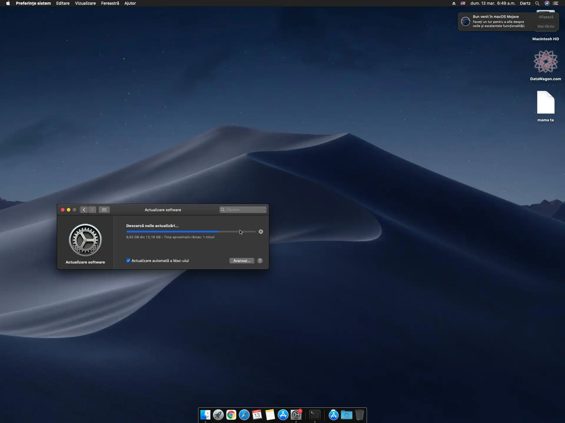Disable automatic Mac update checkbox
The image size is (565, 423).
coord(128,261)
